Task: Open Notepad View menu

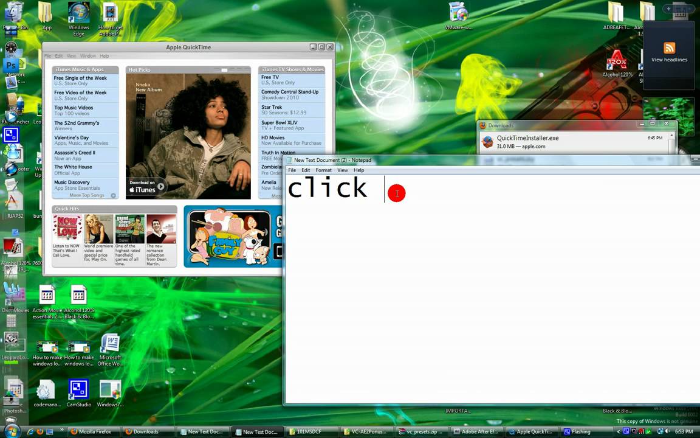Action: point(343,170)
